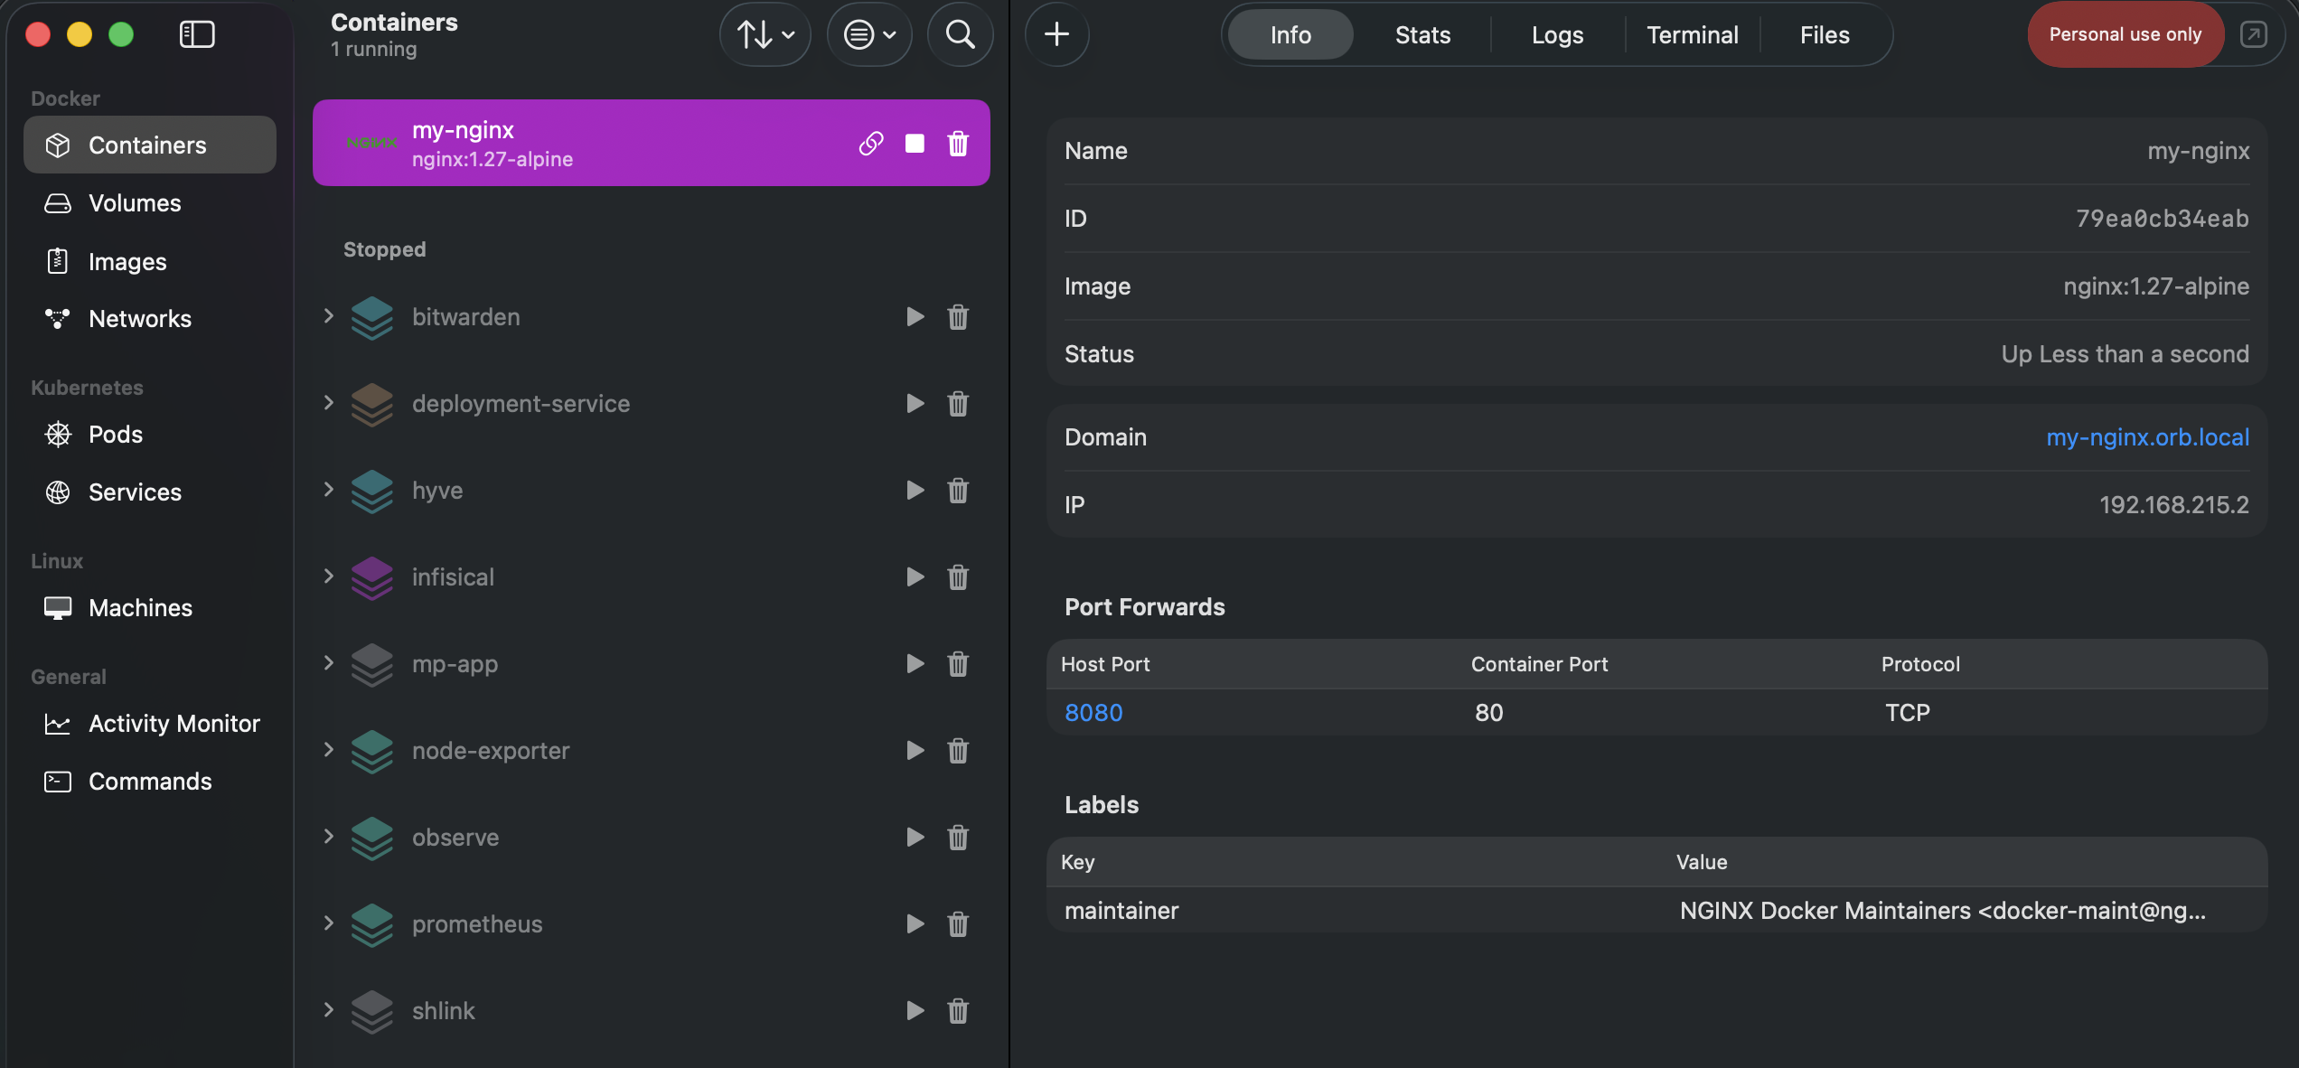Click the search containers magnifier icon
Image resolution: width=2299 pixels, height=1068 pixels.
coord(960,35)
